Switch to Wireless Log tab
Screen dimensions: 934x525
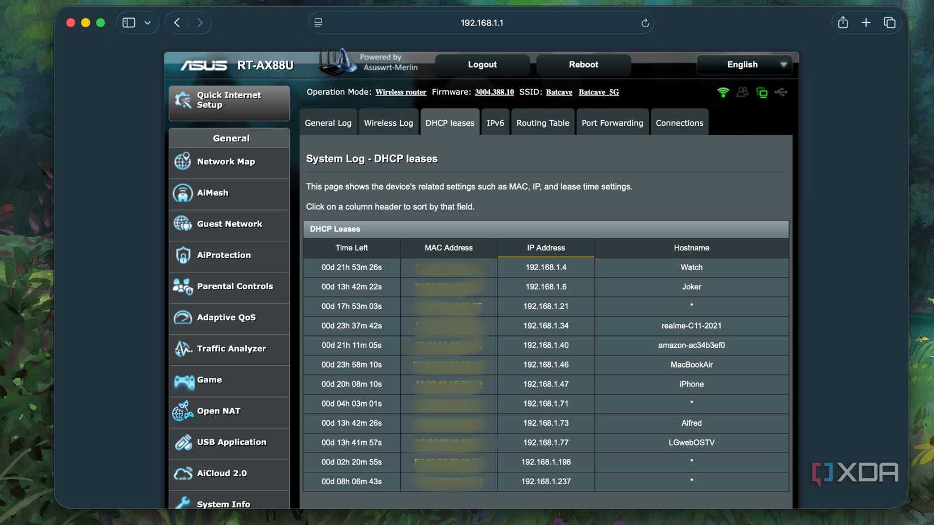coord(388,122)
